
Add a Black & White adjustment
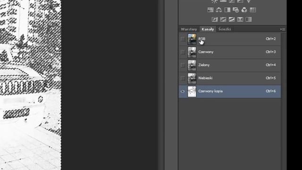(x=227, y=9)
